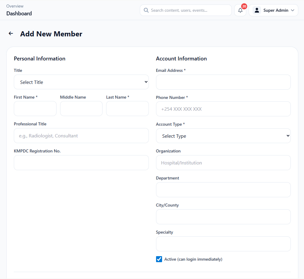
Task: Click the KMPDC Registration No. field
Action: coord(81,163)
